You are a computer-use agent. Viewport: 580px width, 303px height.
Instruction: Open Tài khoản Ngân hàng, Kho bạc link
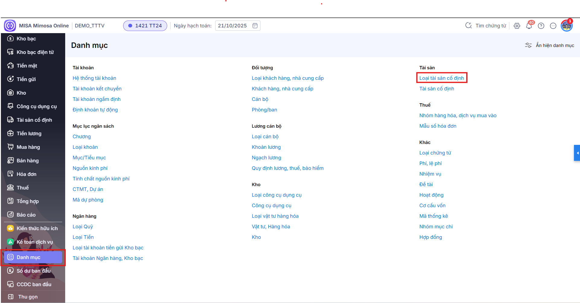click(x=108, y=258)
